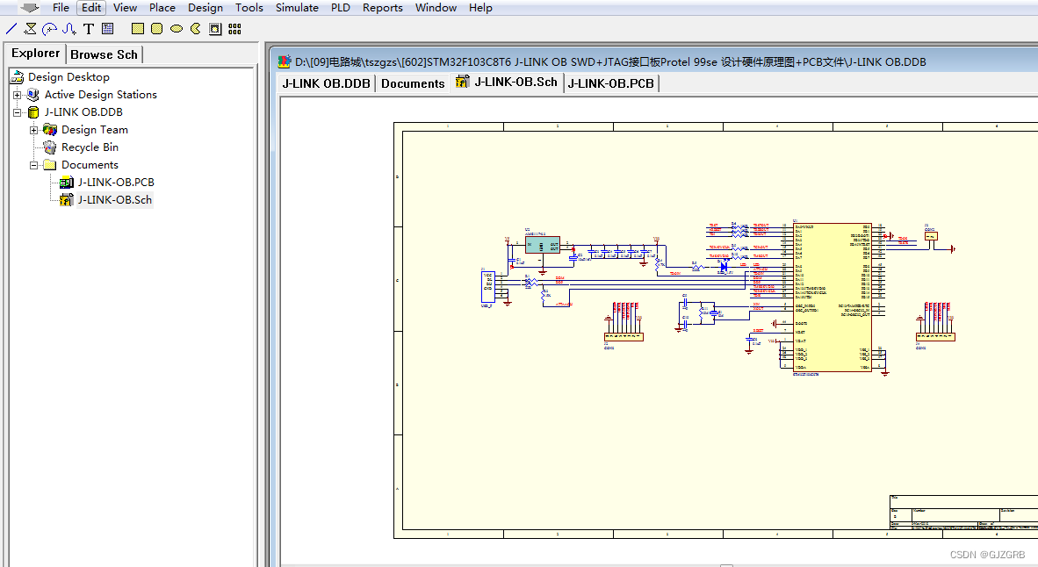Viewport: 1038px width, 567px height.
Task: Select Design Team in the tree
Action: click(x=95, y=130)
